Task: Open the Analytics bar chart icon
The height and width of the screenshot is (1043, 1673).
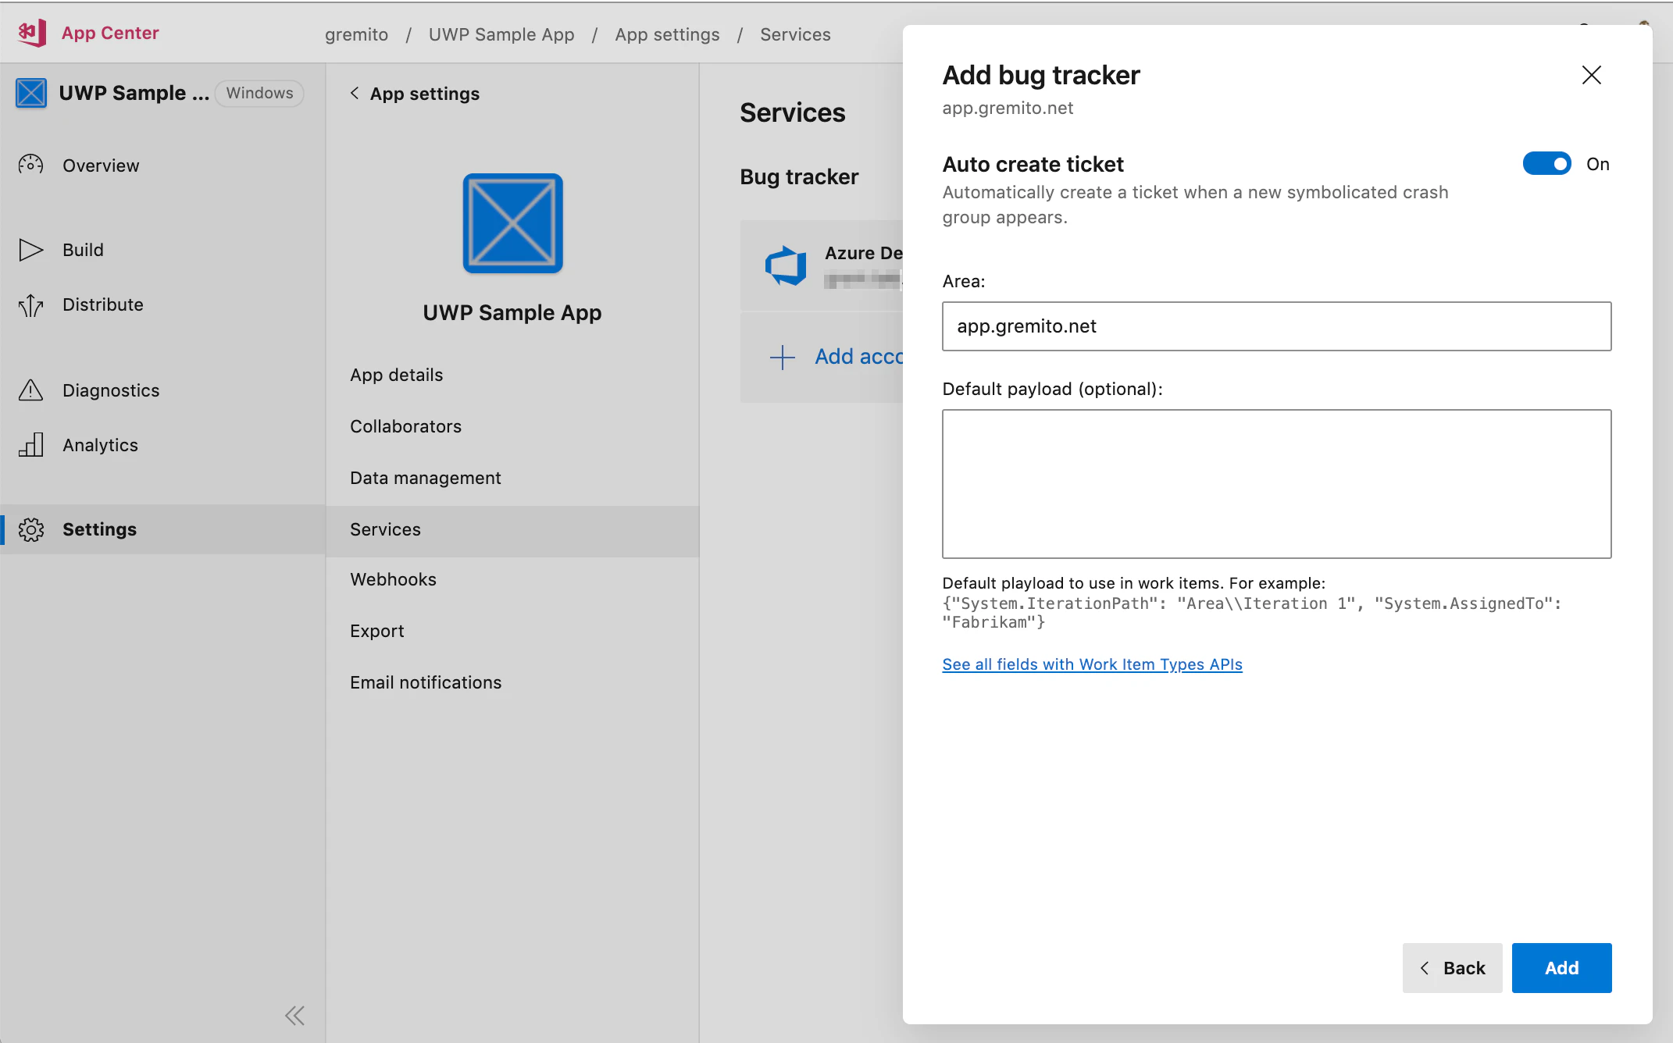Action: (30, 445)
